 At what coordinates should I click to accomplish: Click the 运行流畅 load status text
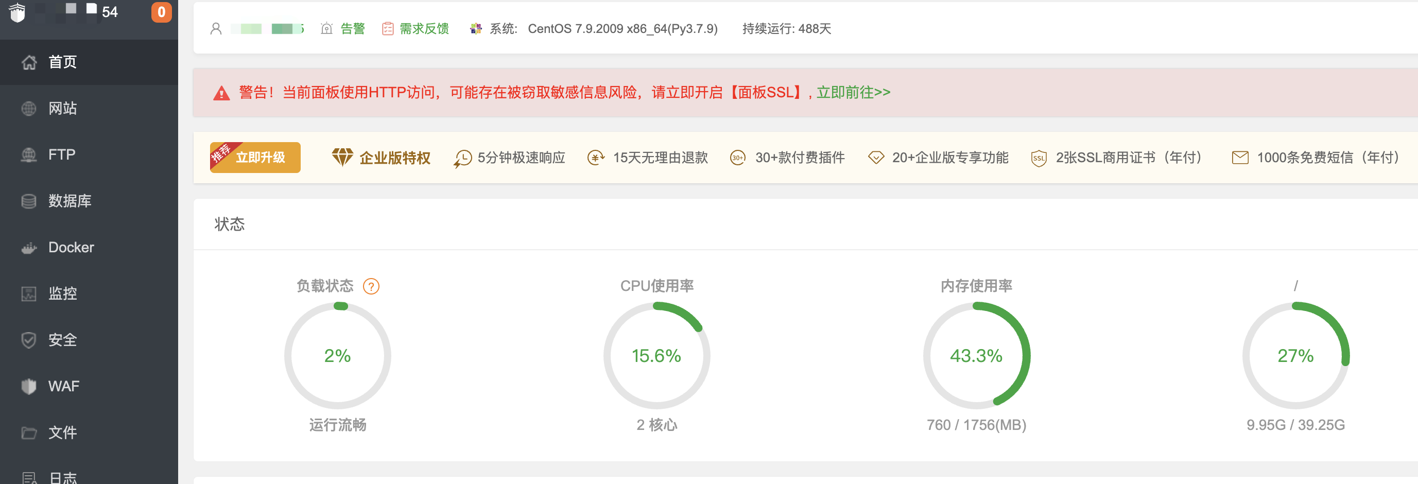click(337, 425)
